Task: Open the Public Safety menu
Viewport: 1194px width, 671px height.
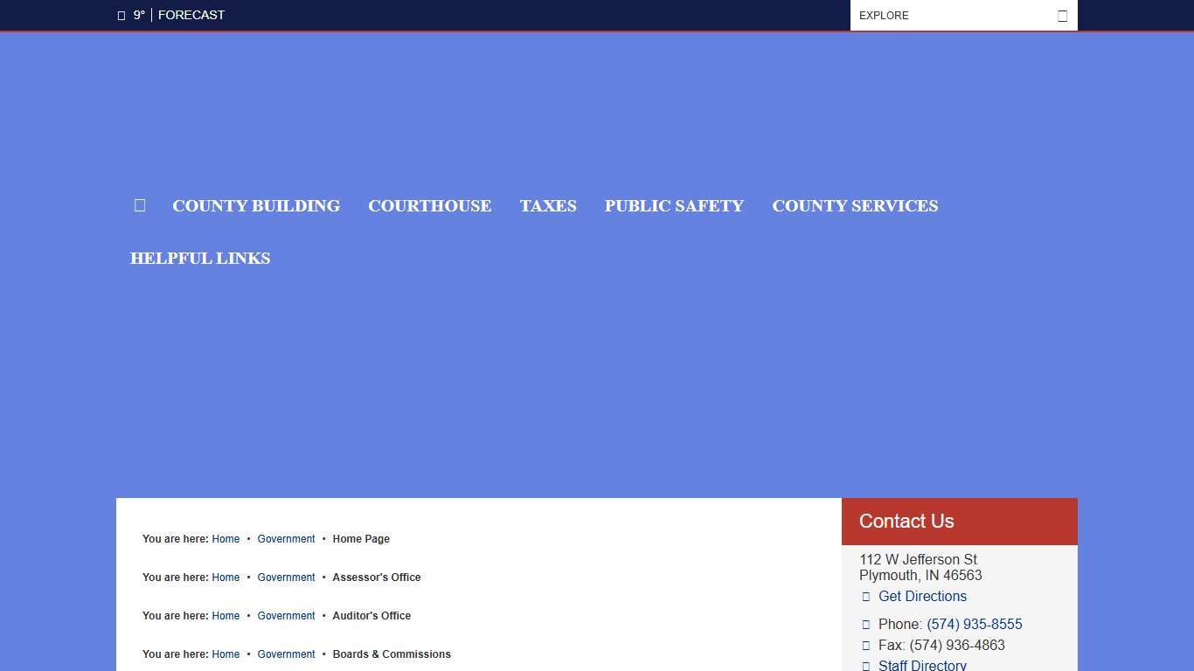Action: pyautogui.click(x=674, y=206)
